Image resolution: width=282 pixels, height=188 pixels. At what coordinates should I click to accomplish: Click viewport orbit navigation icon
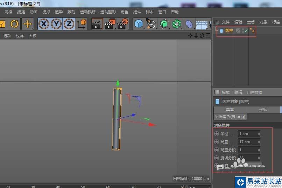coord(202,36)
